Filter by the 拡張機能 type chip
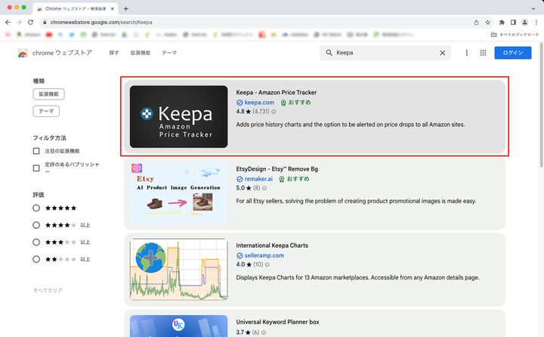 pyautogui.click(x=48, y=94)
